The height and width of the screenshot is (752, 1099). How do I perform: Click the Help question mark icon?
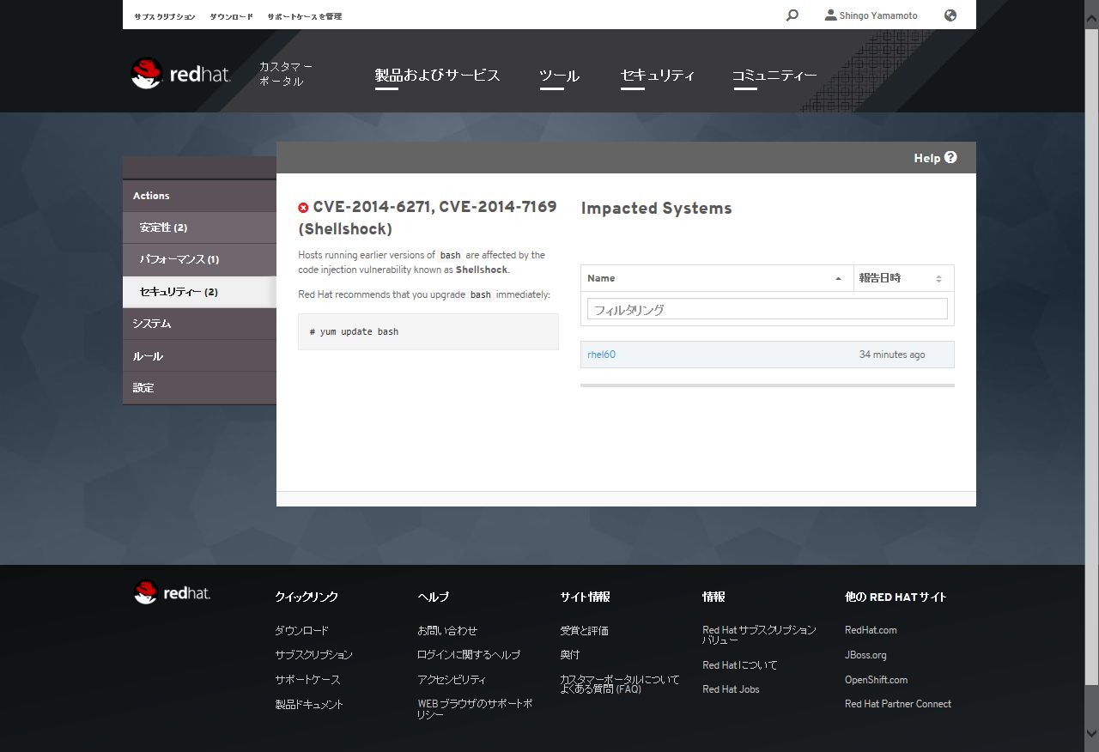coord(950,157)
